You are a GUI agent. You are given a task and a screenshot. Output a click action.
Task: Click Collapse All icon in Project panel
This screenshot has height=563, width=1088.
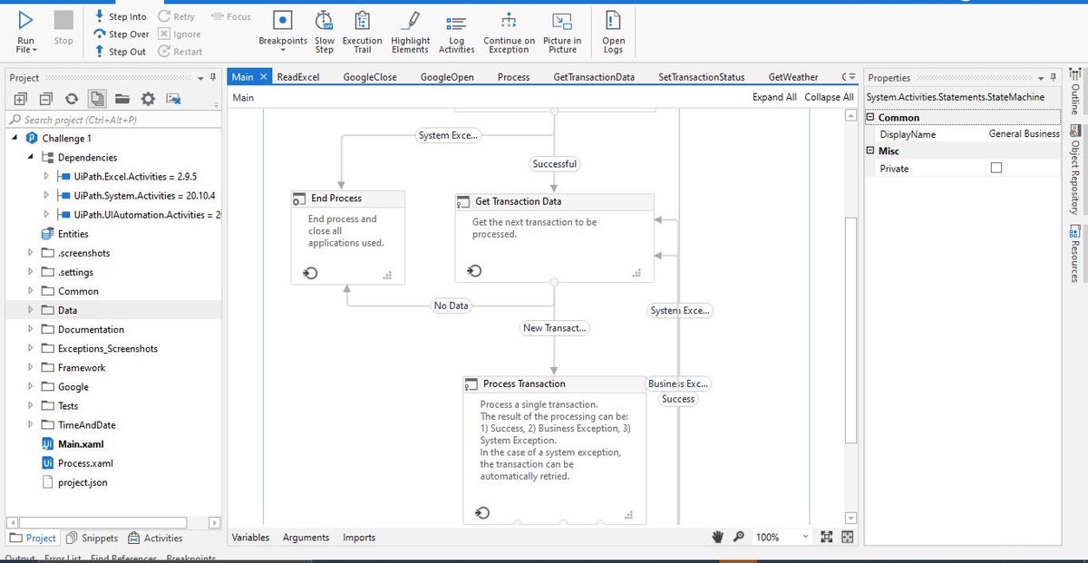[46, 99]
